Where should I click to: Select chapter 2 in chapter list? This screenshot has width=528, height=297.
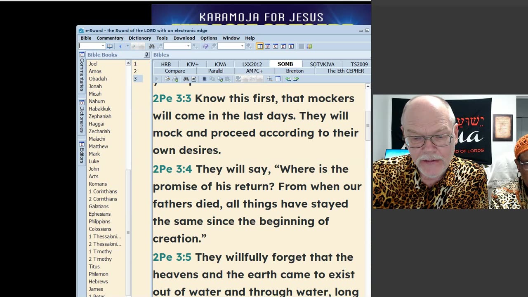coord(135,71)
